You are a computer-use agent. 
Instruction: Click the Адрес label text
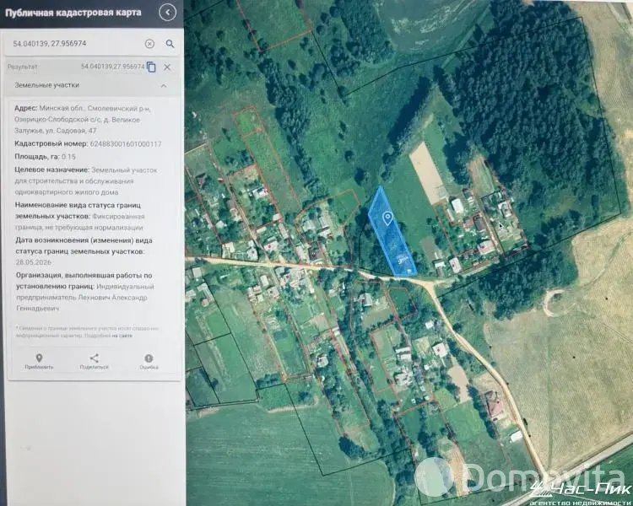[x=26, y=109]
